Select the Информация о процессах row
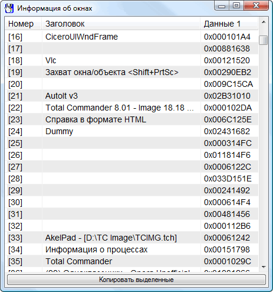Screen dimensions: 273x292 pos(131,249)
